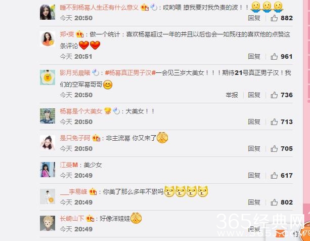
Task: Click 江莓M's profile avatar
Action: tap(48, 170)
